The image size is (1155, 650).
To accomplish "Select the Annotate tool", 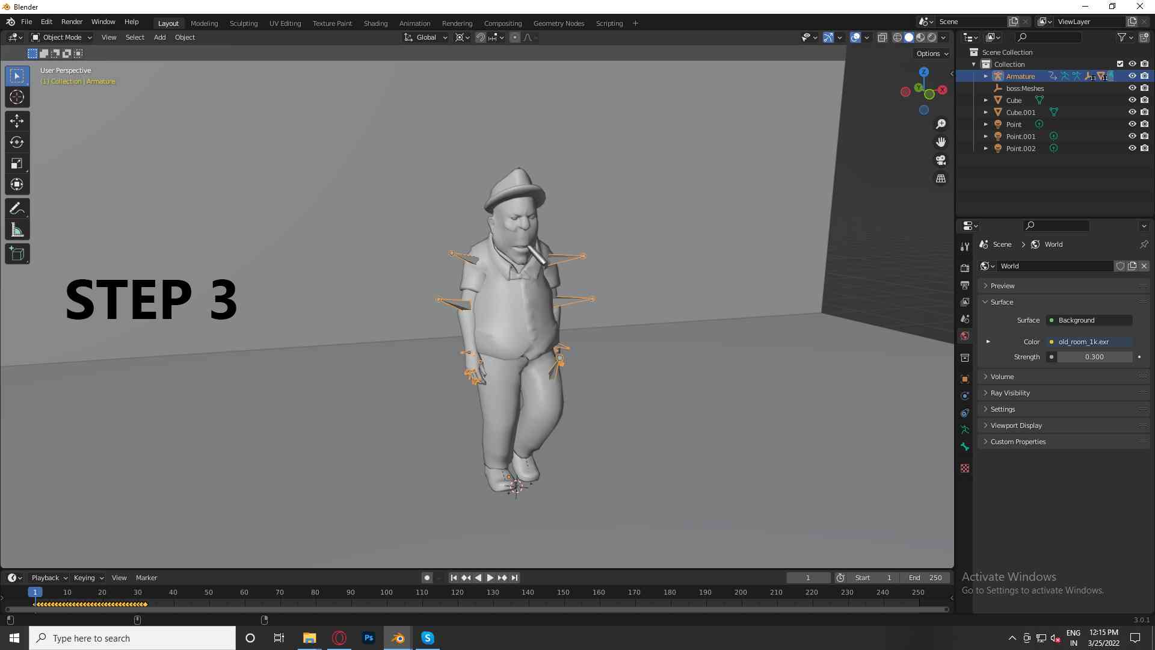I will (x=16, y=208).
